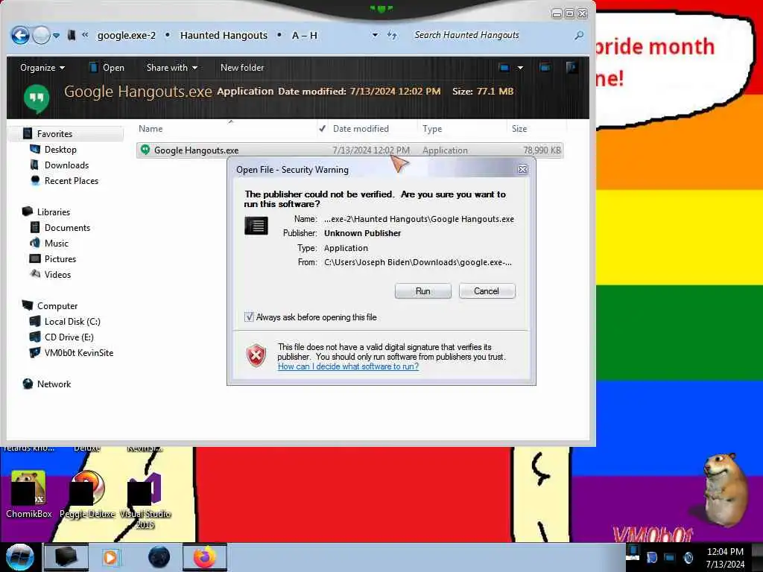This screenshot has height=572, width=763.
Task: Open the Music library
Action: tap(57, 244)
